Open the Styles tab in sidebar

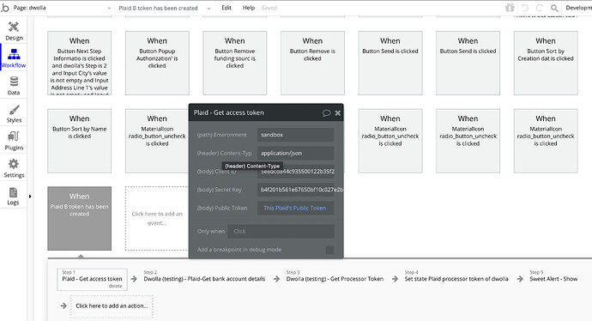(x=14, y=113)
